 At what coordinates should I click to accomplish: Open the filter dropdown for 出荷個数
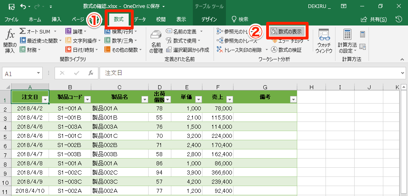168,100
